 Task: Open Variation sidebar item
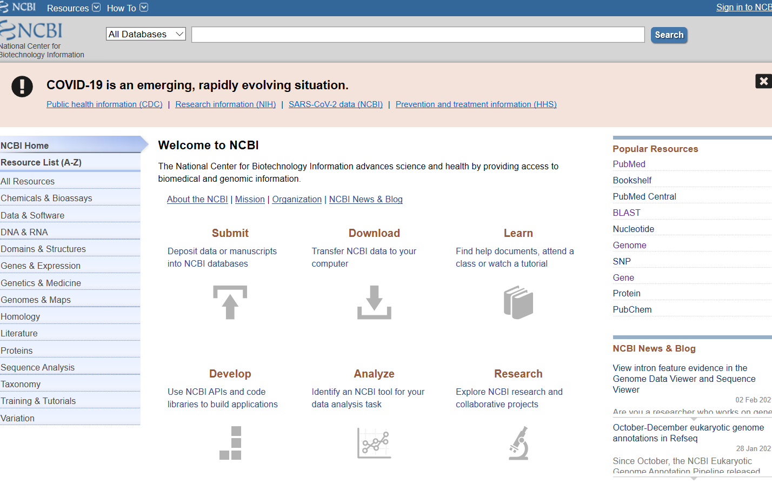click(x=70, y=418)
